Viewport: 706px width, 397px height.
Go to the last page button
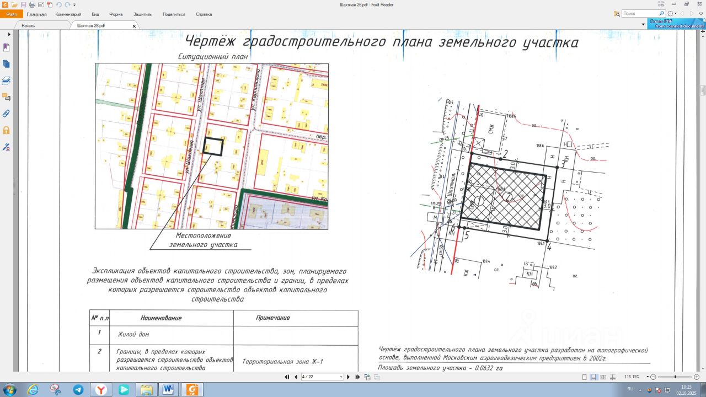[x=357, y=377]
